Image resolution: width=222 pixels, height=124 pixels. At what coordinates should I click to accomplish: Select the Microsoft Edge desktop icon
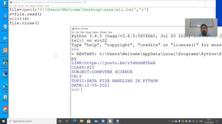pos(5,87)
